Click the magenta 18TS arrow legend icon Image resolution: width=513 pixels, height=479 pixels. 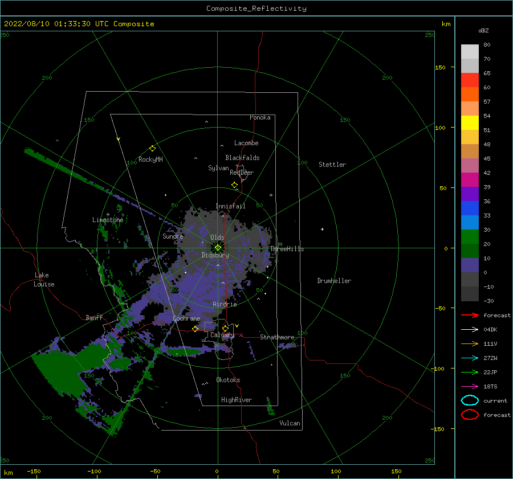click(470, 386)
